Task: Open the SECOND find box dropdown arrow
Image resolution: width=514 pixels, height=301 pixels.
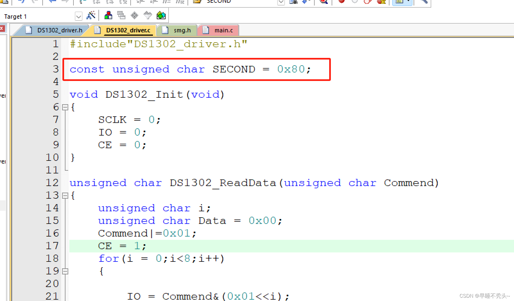Action: [x=281, y=2]
